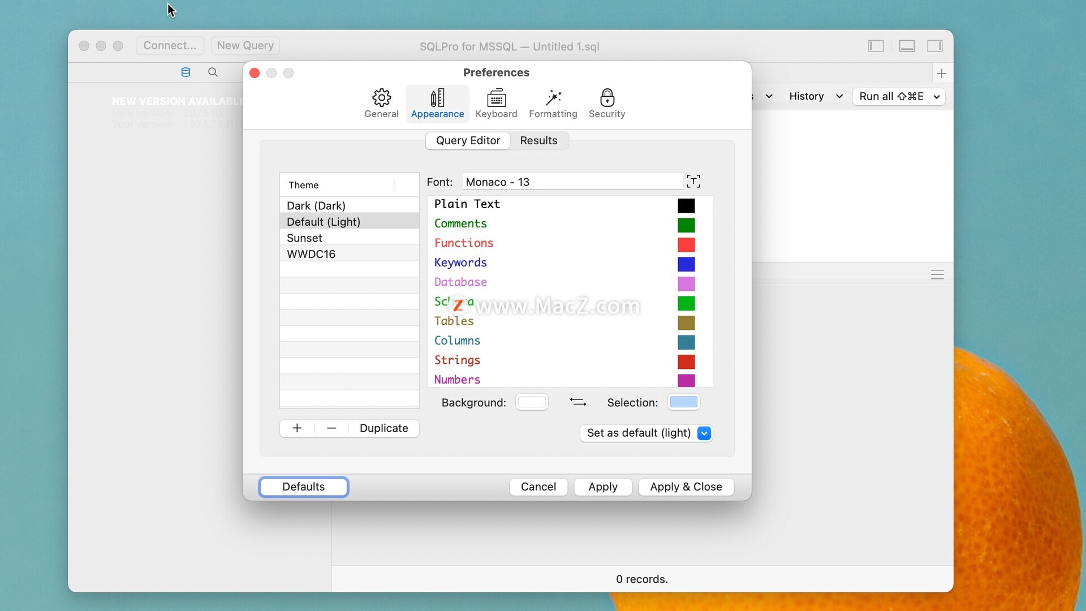Click the Font field showing Monaco - 13
This screenshot has height=611, width=1086.
(x=572, y=182)
